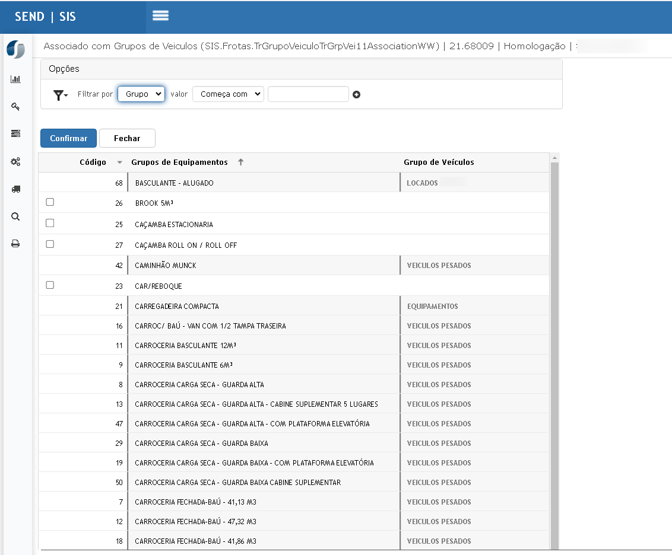This screenshot has height=555, width=672.
Task: Sort ascending by Grupos de Equipamentos arrow
Action: (241, 162)
